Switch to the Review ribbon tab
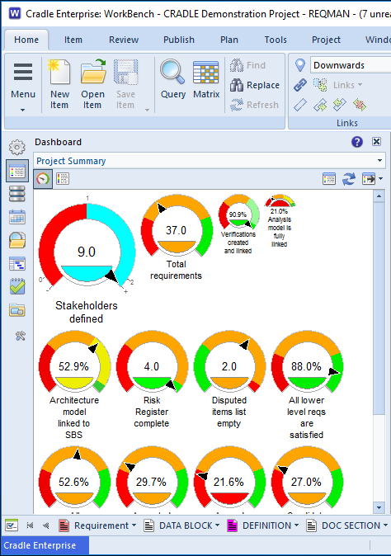The image size is (391, 556). (124, 40)
